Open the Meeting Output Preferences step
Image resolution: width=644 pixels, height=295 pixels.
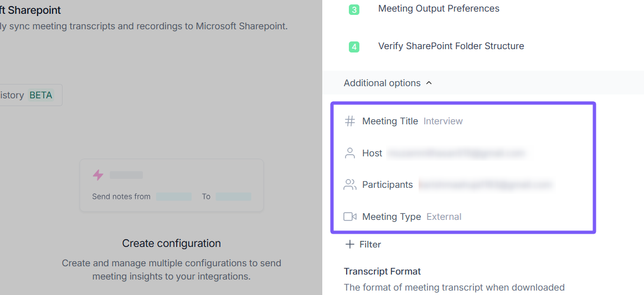pyautogui.click(x=439, y=9)
